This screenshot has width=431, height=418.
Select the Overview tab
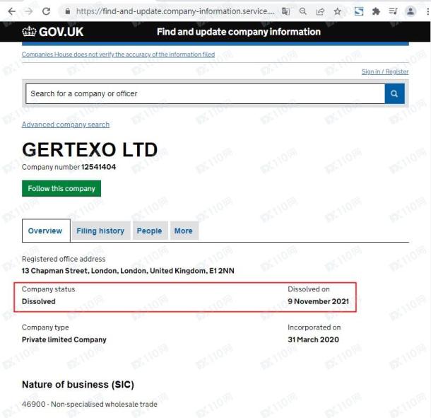pyautogui.click(x=45, y=231)
